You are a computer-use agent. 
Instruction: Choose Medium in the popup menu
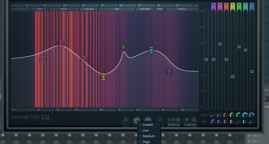(149, 136)
